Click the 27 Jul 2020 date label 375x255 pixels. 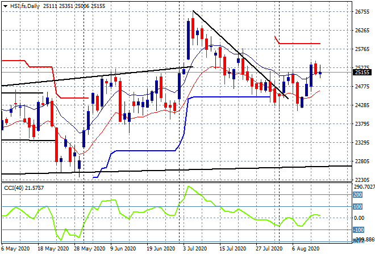tap(269, 249)
